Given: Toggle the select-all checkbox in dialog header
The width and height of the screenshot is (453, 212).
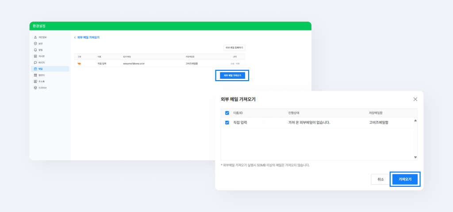Looking at the screenshot, I should [x=227, y=113].
